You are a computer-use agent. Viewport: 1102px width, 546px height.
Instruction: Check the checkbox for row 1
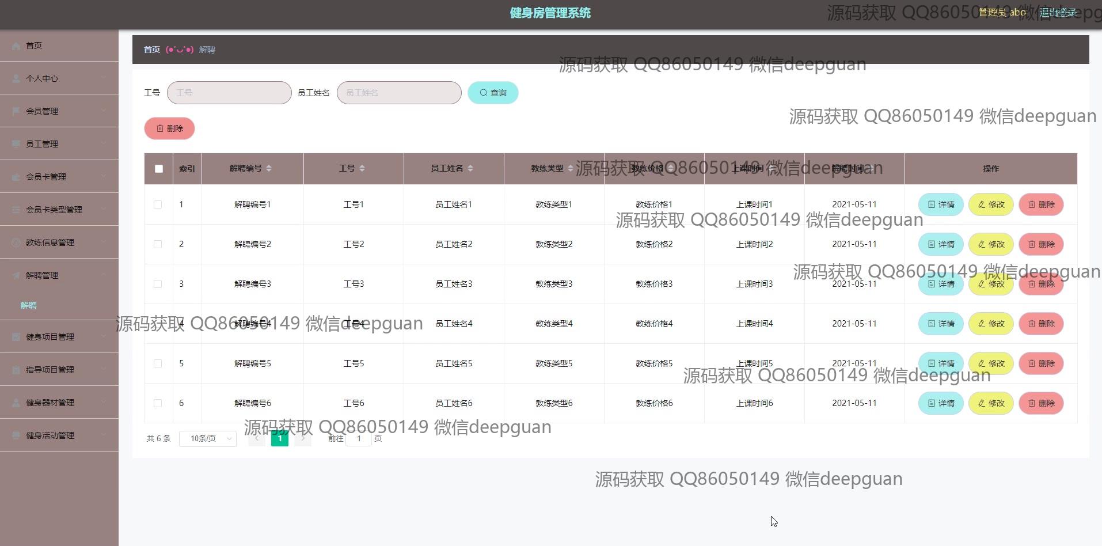click(x=158, y=204)
